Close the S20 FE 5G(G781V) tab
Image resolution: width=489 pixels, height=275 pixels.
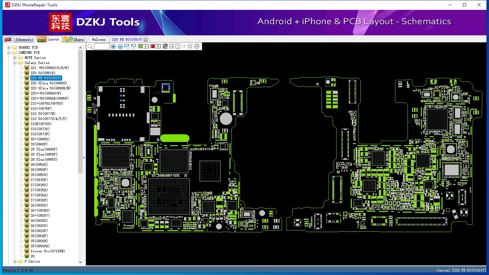(146, 39)
